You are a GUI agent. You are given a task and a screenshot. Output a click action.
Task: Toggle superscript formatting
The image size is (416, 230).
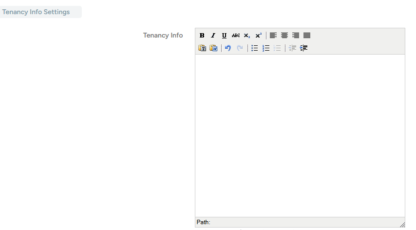pyautogui.click(x=259, y=36)
